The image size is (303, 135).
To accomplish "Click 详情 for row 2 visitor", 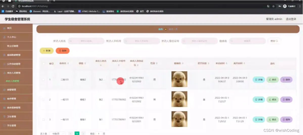I will (259, 99).
